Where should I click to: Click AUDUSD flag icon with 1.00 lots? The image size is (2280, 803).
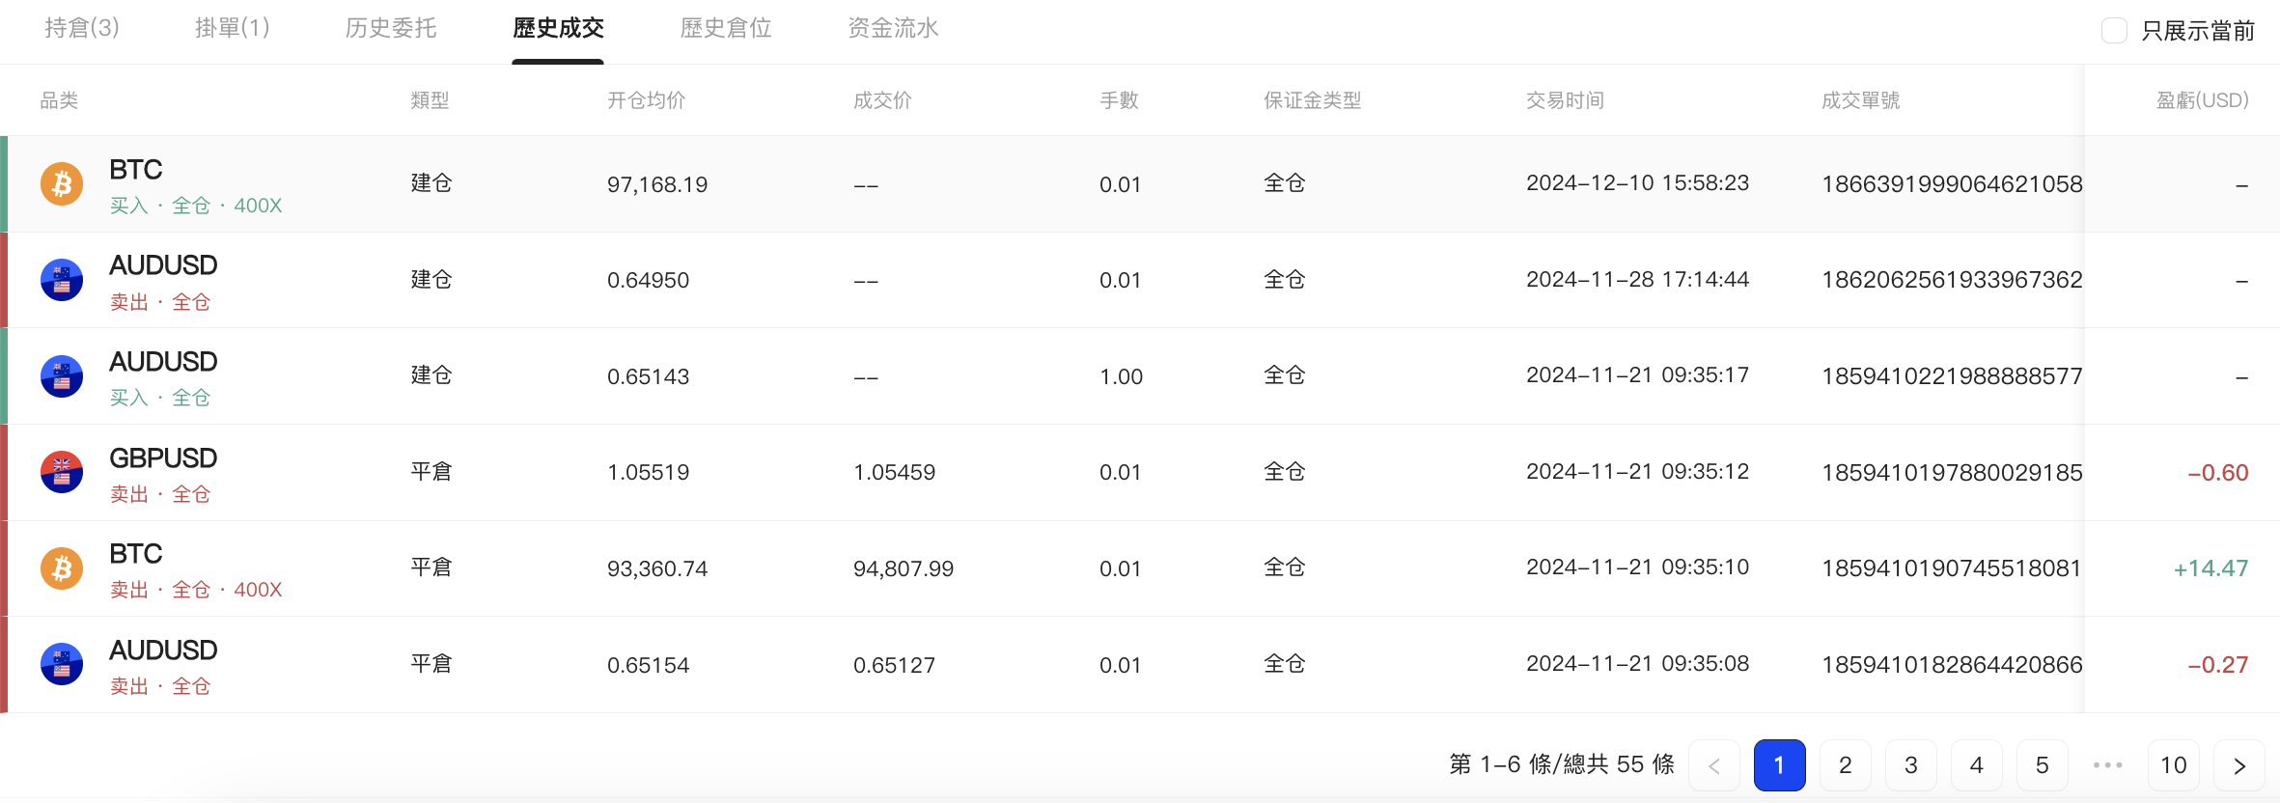click(62, 375)
